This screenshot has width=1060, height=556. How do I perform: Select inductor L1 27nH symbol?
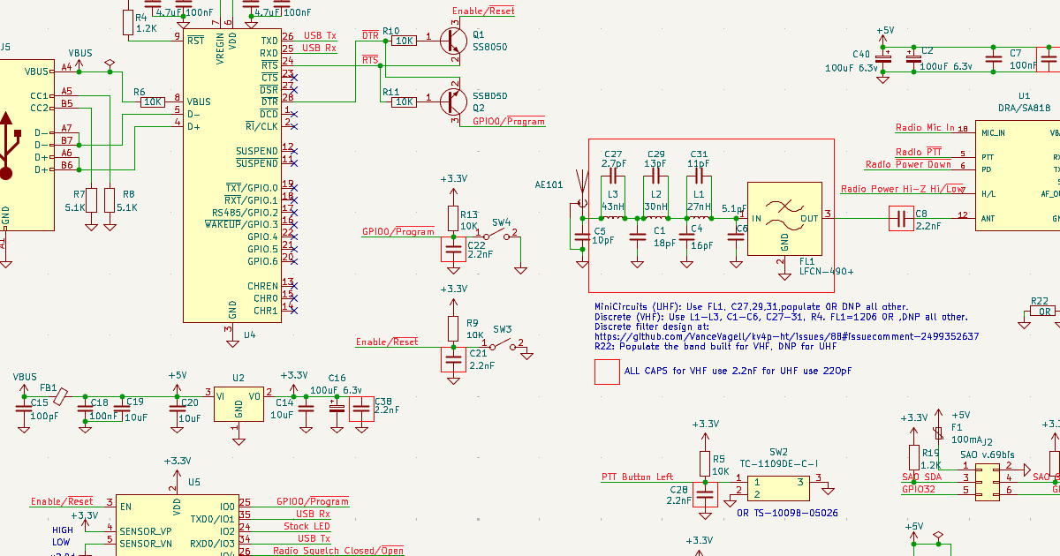(698, 216)
